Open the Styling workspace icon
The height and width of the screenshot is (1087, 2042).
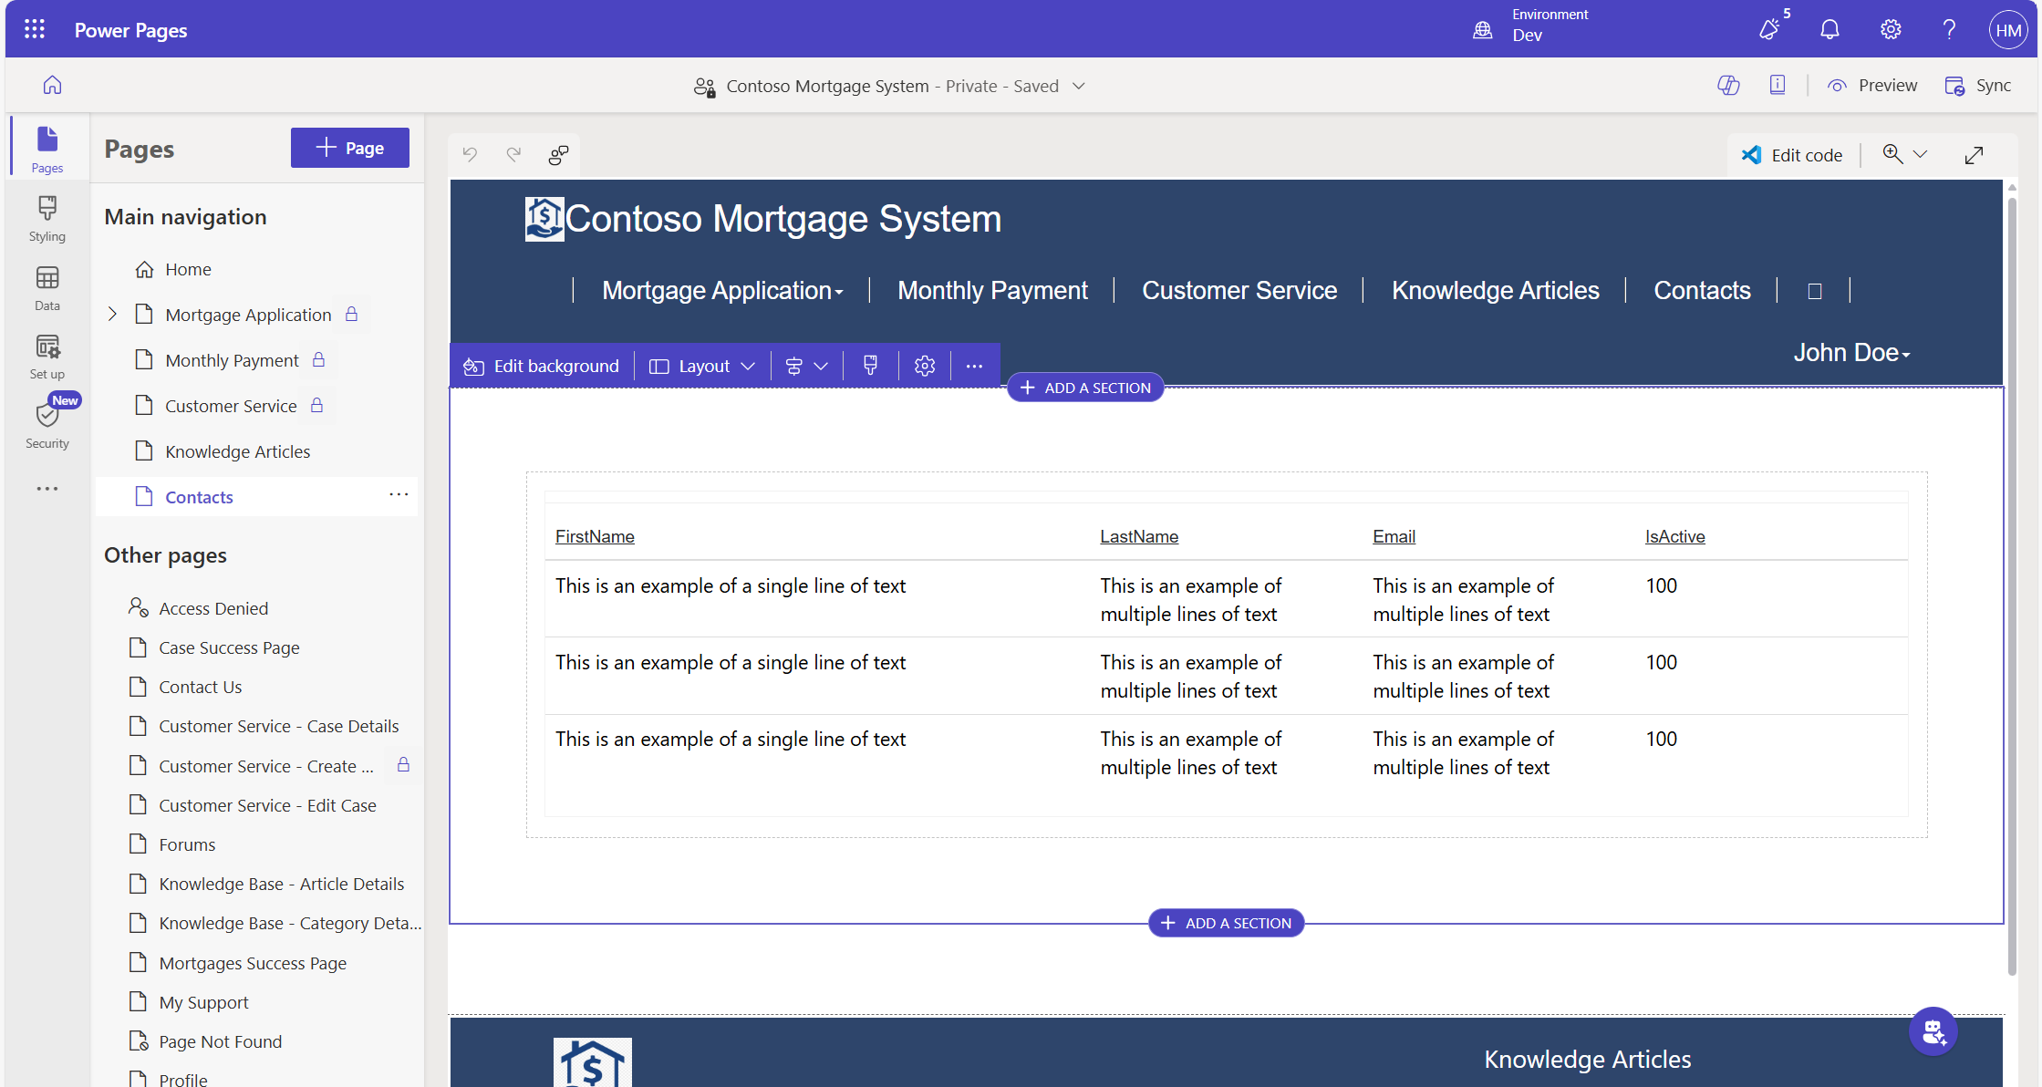(47, 219)
